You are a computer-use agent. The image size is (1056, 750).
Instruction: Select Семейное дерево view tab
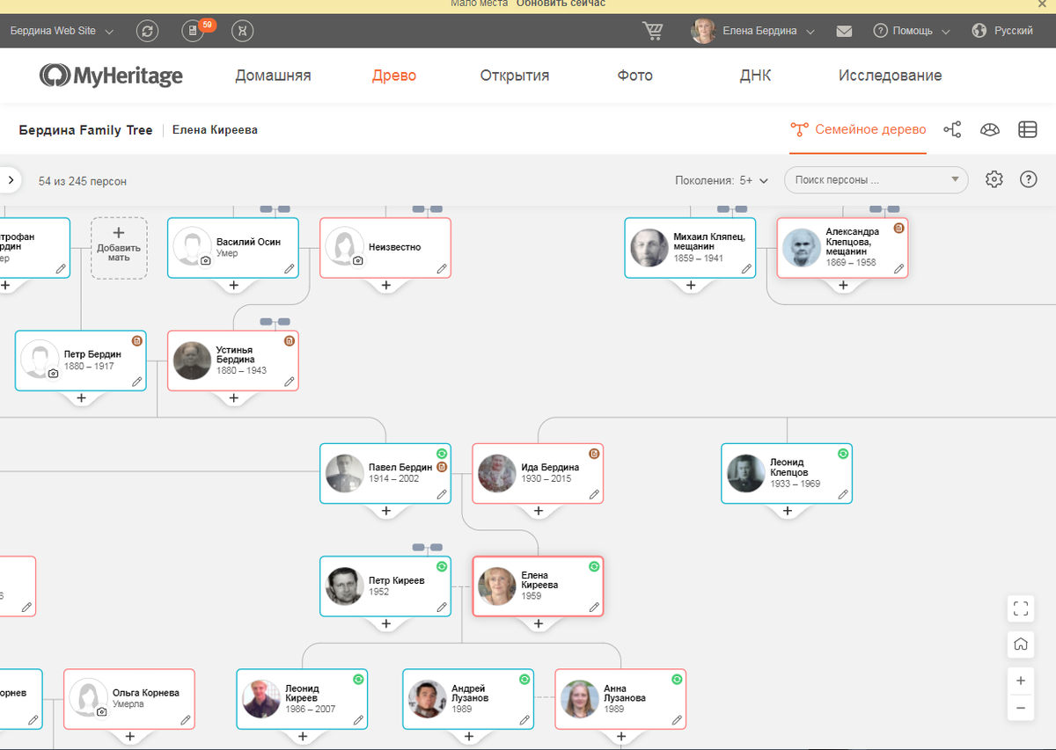858,130
